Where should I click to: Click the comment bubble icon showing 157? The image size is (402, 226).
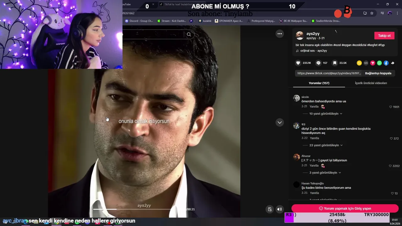click(x=318, y=63)
